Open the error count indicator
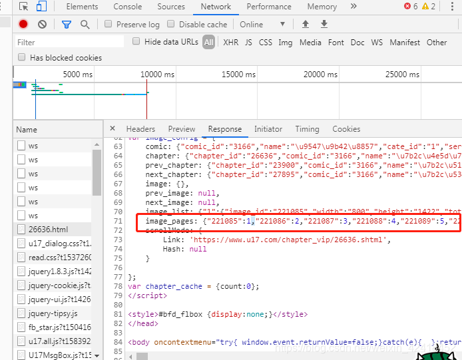The image size is (462, 360). (x=411, y=6)
